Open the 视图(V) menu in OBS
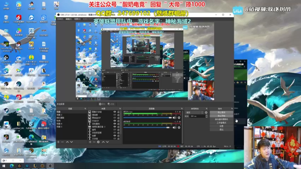 77,19
